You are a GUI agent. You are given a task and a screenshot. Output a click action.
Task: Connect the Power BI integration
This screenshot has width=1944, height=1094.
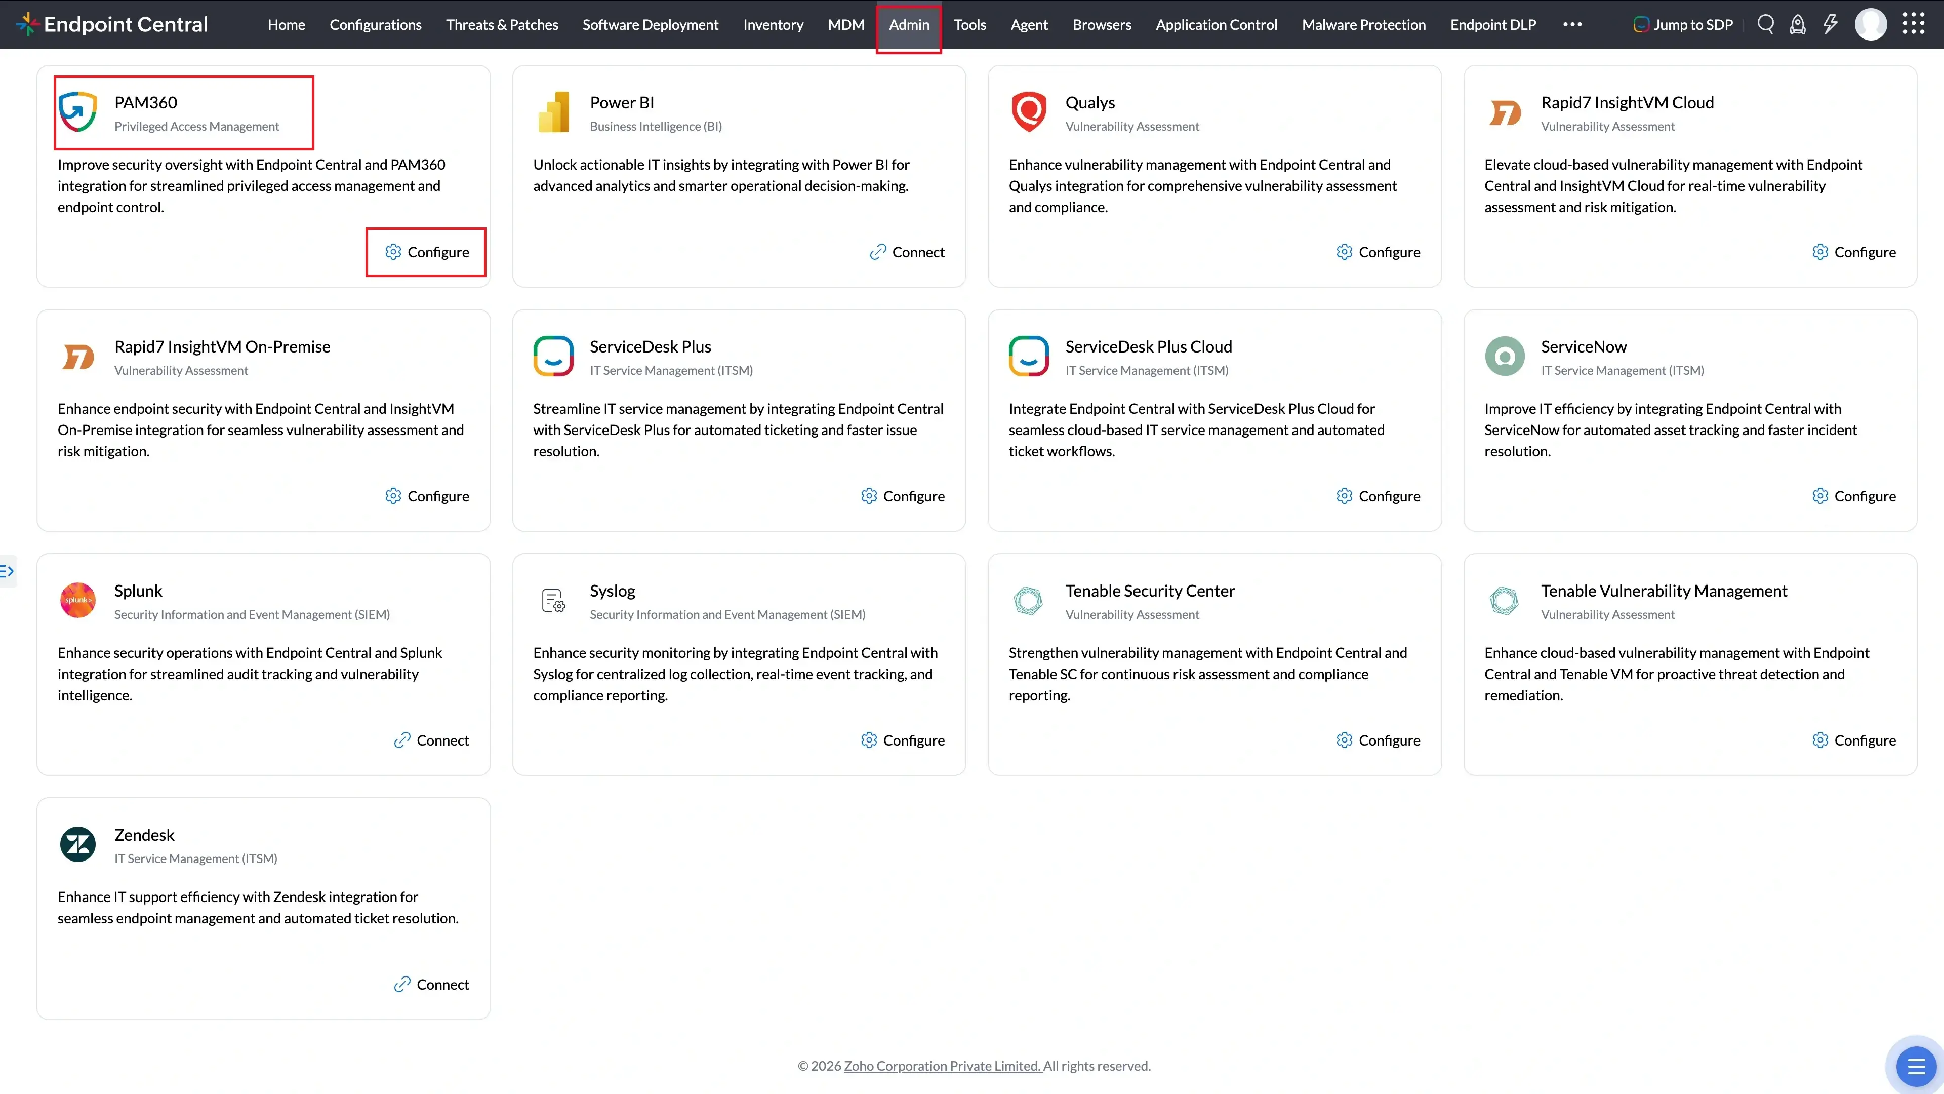click(x=907, y=251)
